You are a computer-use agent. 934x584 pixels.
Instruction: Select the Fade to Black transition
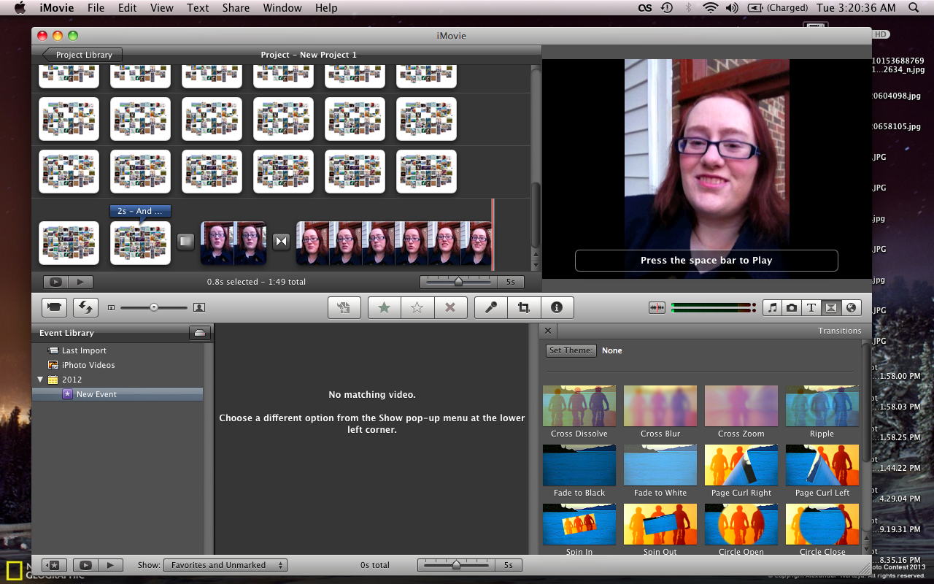pos(579,472)
